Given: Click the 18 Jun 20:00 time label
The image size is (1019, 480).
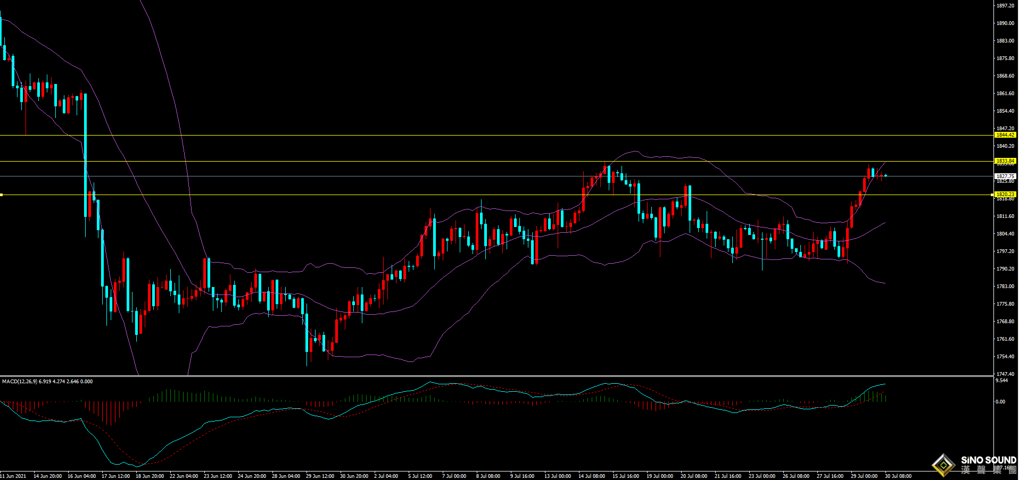Looking at the screenshot, I should click(150, 476).
